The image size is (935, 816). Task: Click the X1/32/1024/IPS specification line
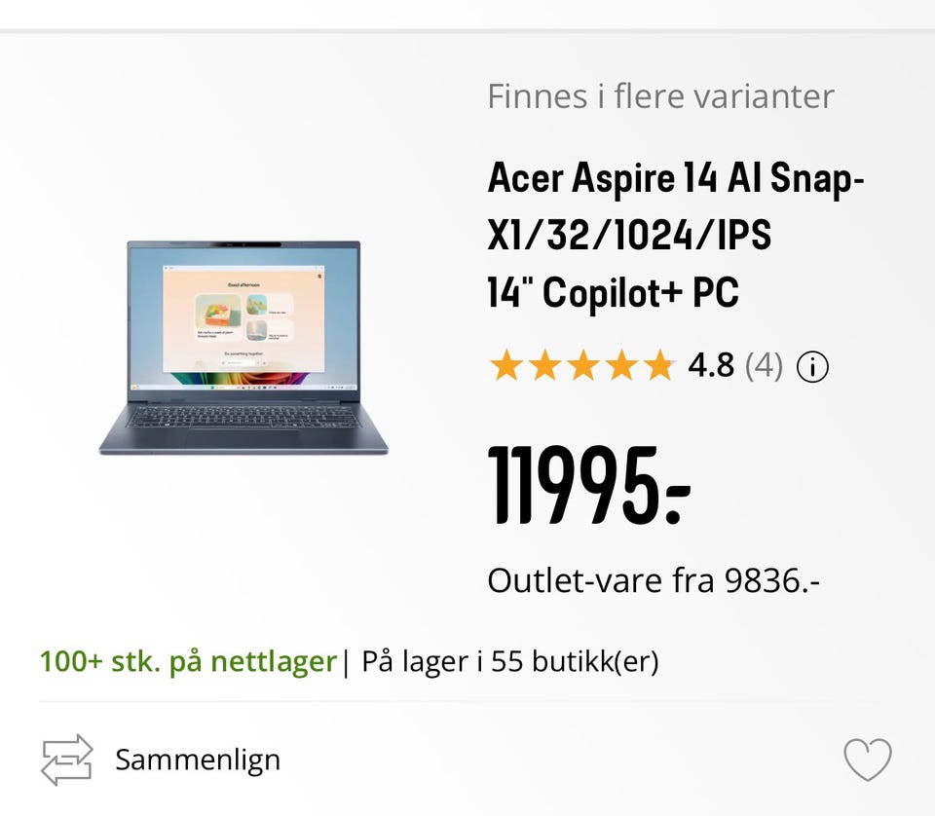pyautogui.click(x=629, y=236)
